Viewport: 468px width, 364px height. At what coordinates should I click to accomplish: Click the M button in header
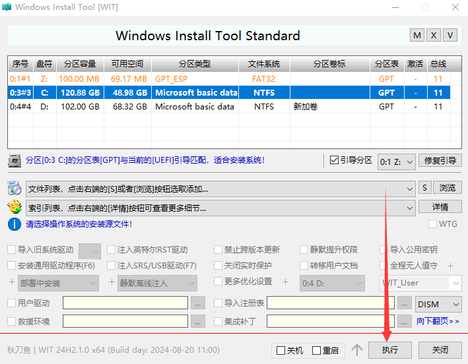click(417, 36)
